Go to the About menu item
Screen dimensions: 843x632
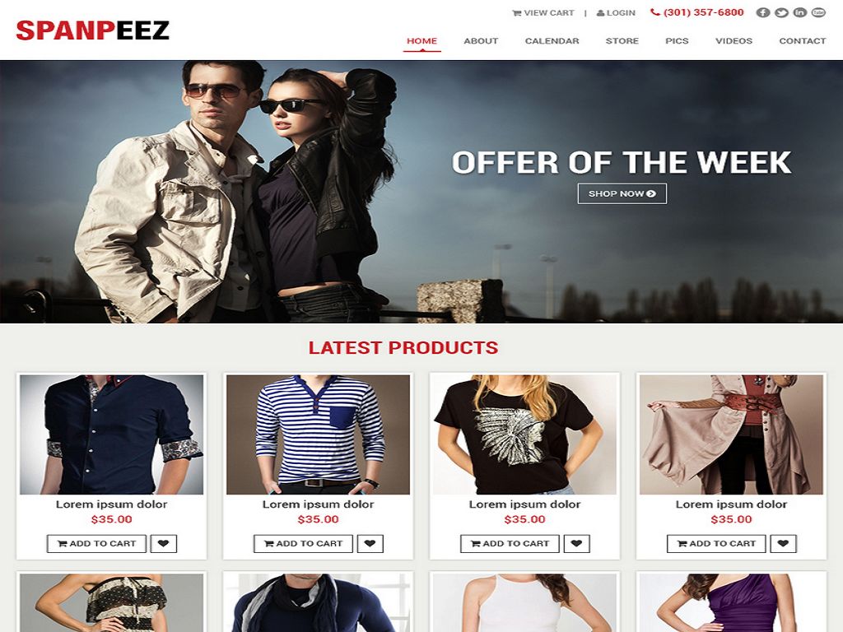(481, 41)
